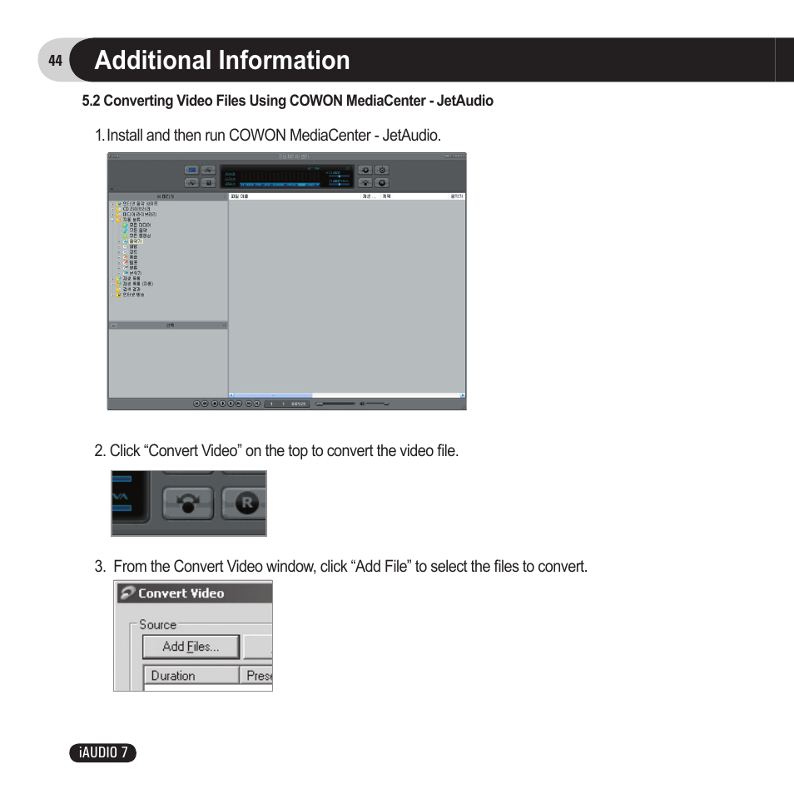The height and width of the screenshot is (794, 794).
Task: Click the speaker mute icon in the playback bar
Action: pyautogui.click(x=362, y=404)
